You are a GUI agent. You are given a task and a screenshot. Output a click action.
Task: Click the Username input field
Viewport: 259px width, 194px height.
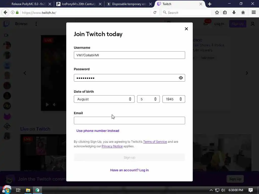click(x=129, y=55)
